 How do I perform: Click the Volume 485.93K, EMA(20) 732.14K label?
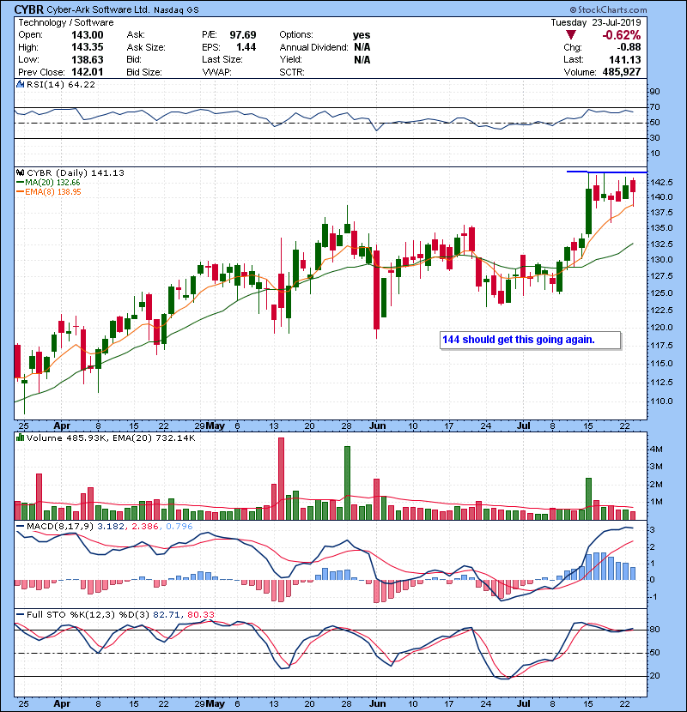111,437
